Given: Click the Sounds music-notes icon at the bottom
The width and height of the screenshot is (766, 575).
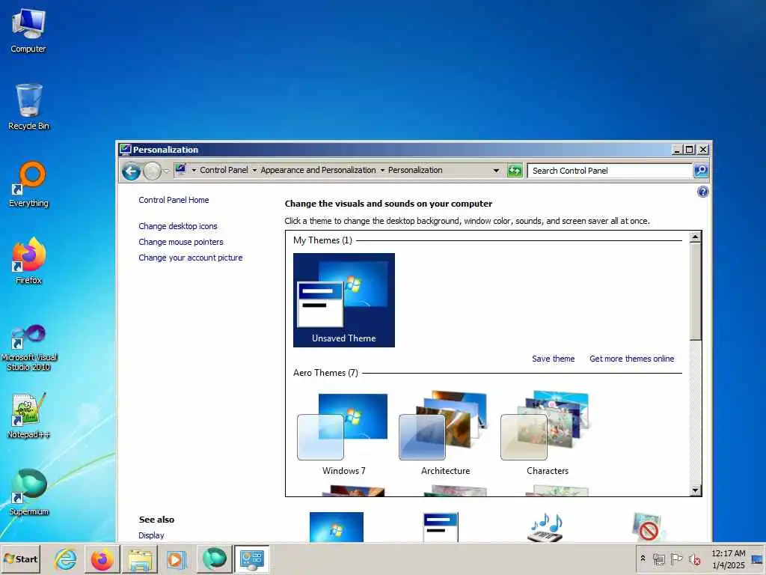Looking at the screenshot, I should pyautogui.click(x=545, y=527).
